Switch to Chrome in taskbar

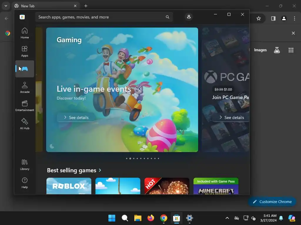click(163, 218)
